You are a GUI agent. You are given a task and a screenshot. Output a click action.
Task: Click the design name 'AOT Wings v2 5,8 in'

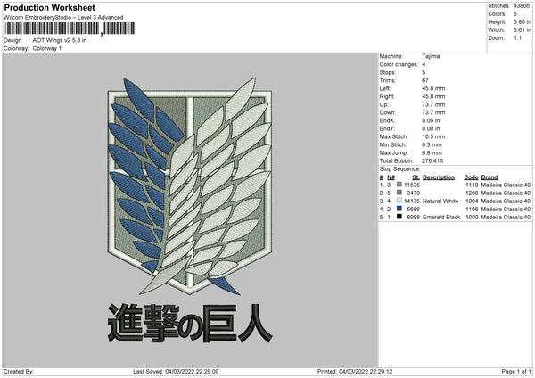(x=60, y=40)
